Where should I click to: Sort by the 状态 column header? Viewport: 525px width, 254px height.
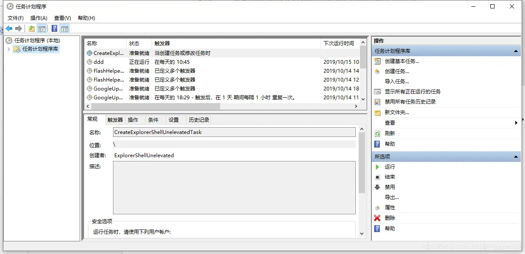[x=139, y=43]
